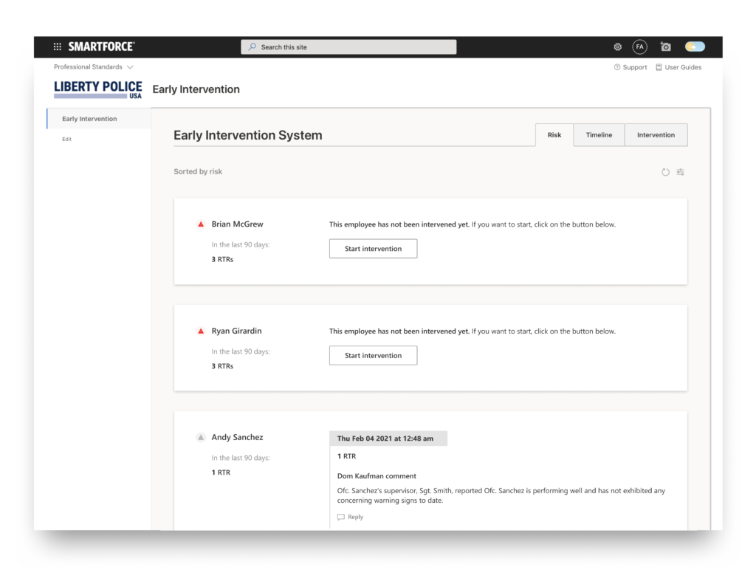Open the app launcher grid icon

pos(58,47)
